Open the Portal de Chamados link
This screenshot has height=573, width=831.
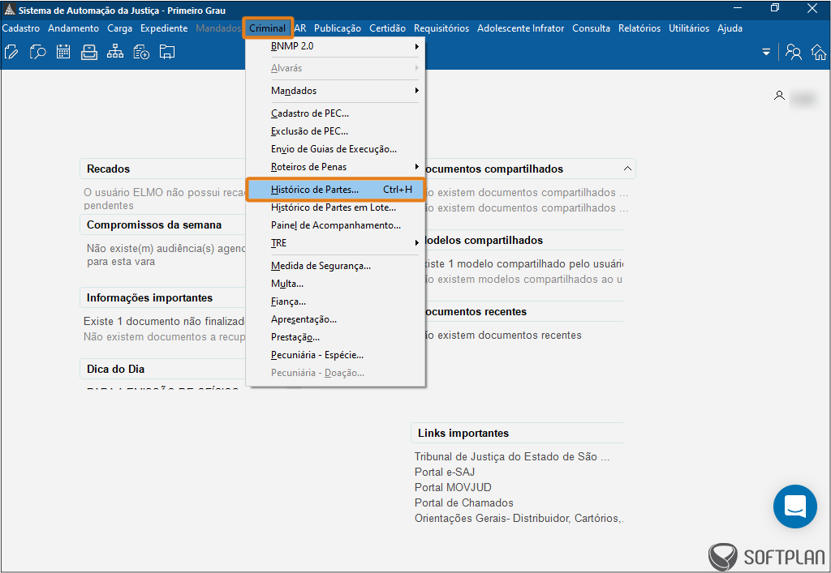tap(463, 502)
